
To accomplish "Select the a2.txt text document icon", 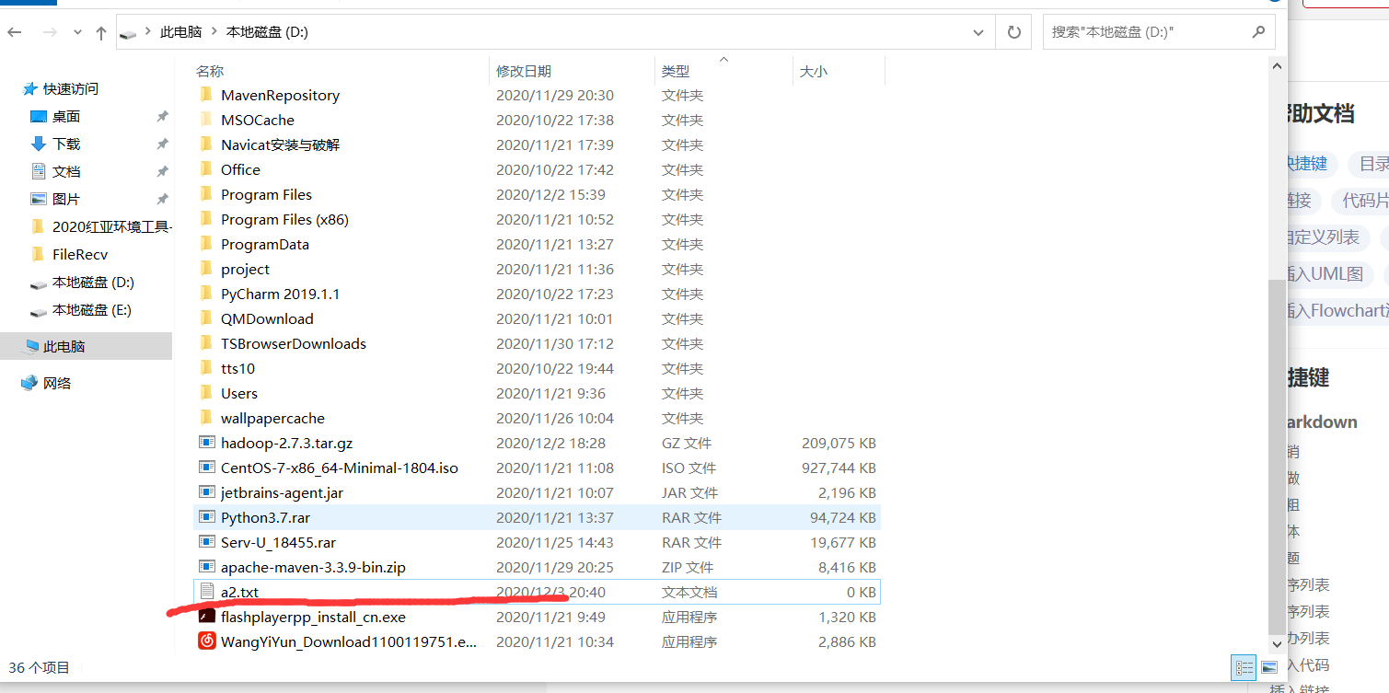I will click(207, 592).
